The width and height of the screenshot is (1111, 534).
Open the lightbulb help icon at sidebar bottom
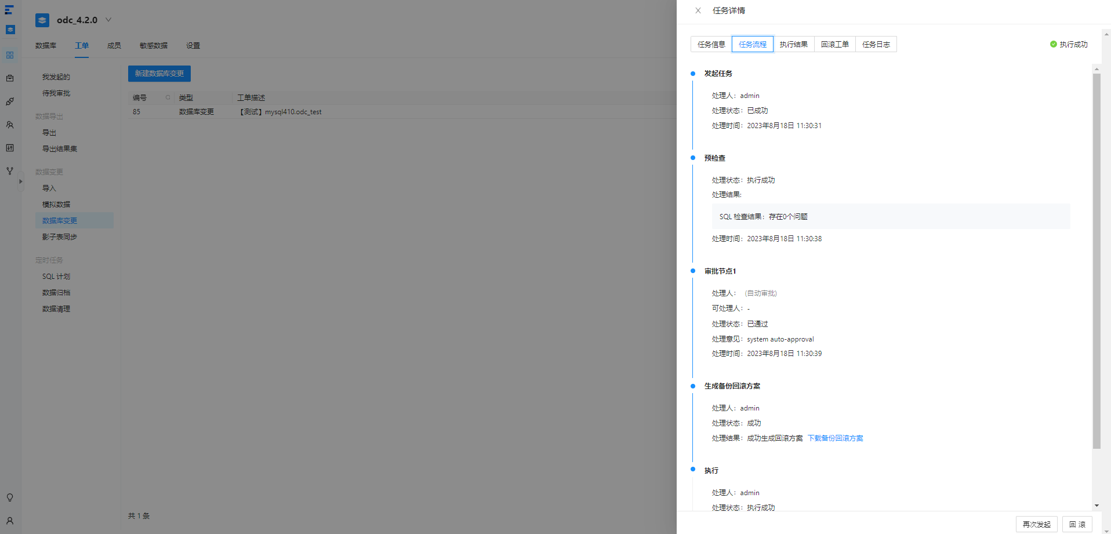coord(10,497)
